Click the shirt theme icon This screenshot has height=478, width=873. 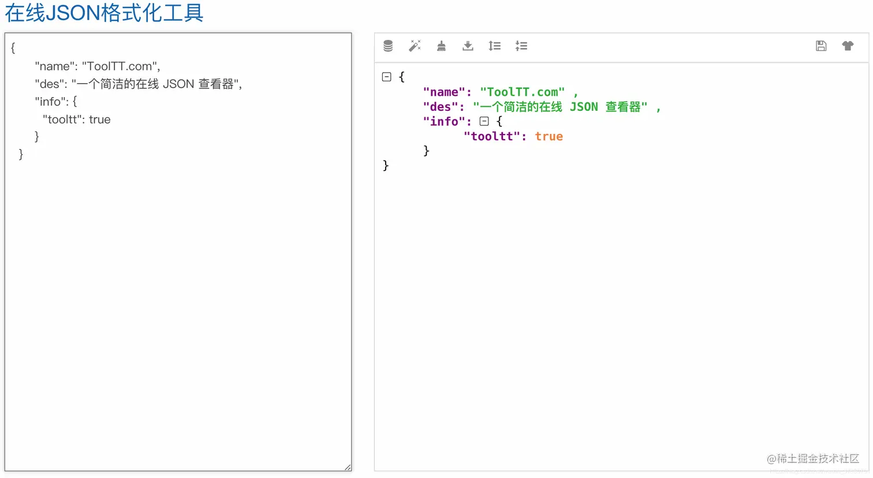(x=848, y=46)
